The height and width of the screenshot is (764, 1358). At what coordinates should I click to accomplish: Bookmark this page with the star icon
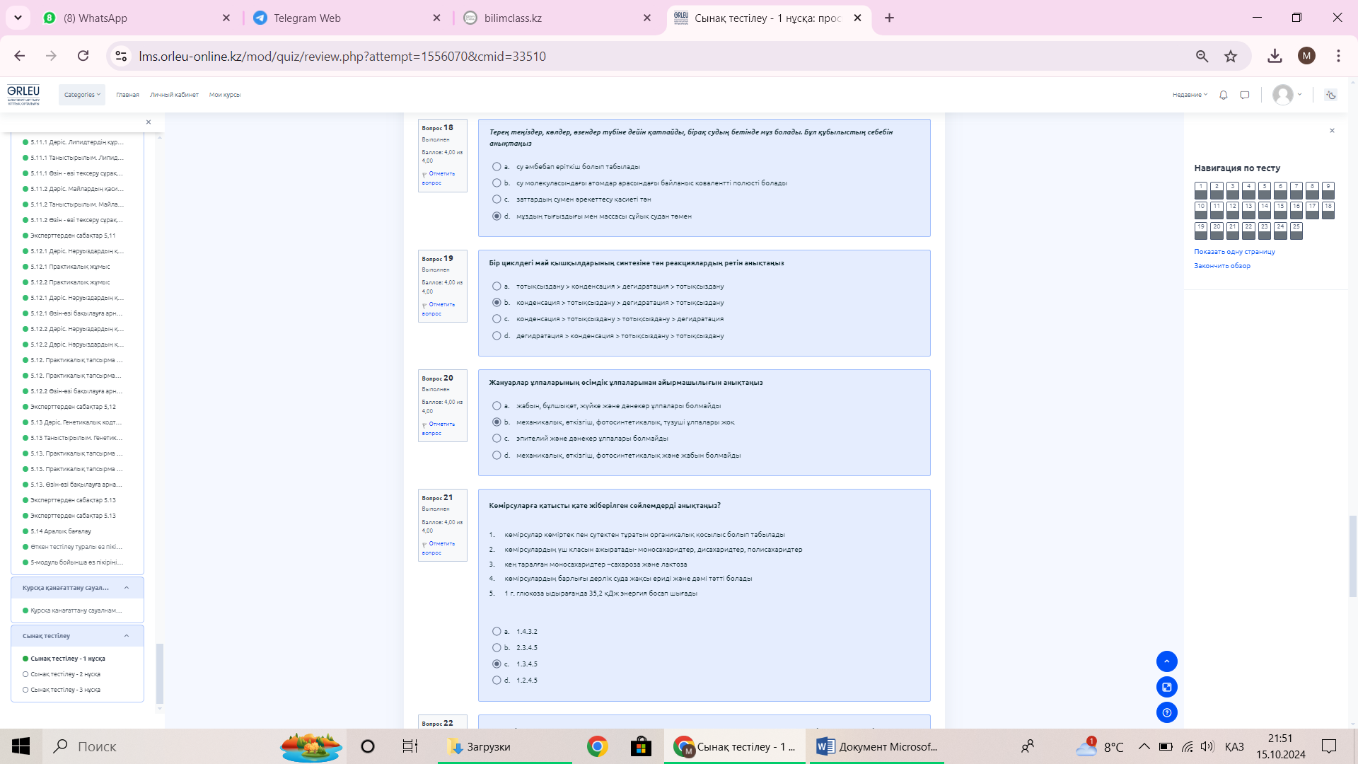point(1231,56)
